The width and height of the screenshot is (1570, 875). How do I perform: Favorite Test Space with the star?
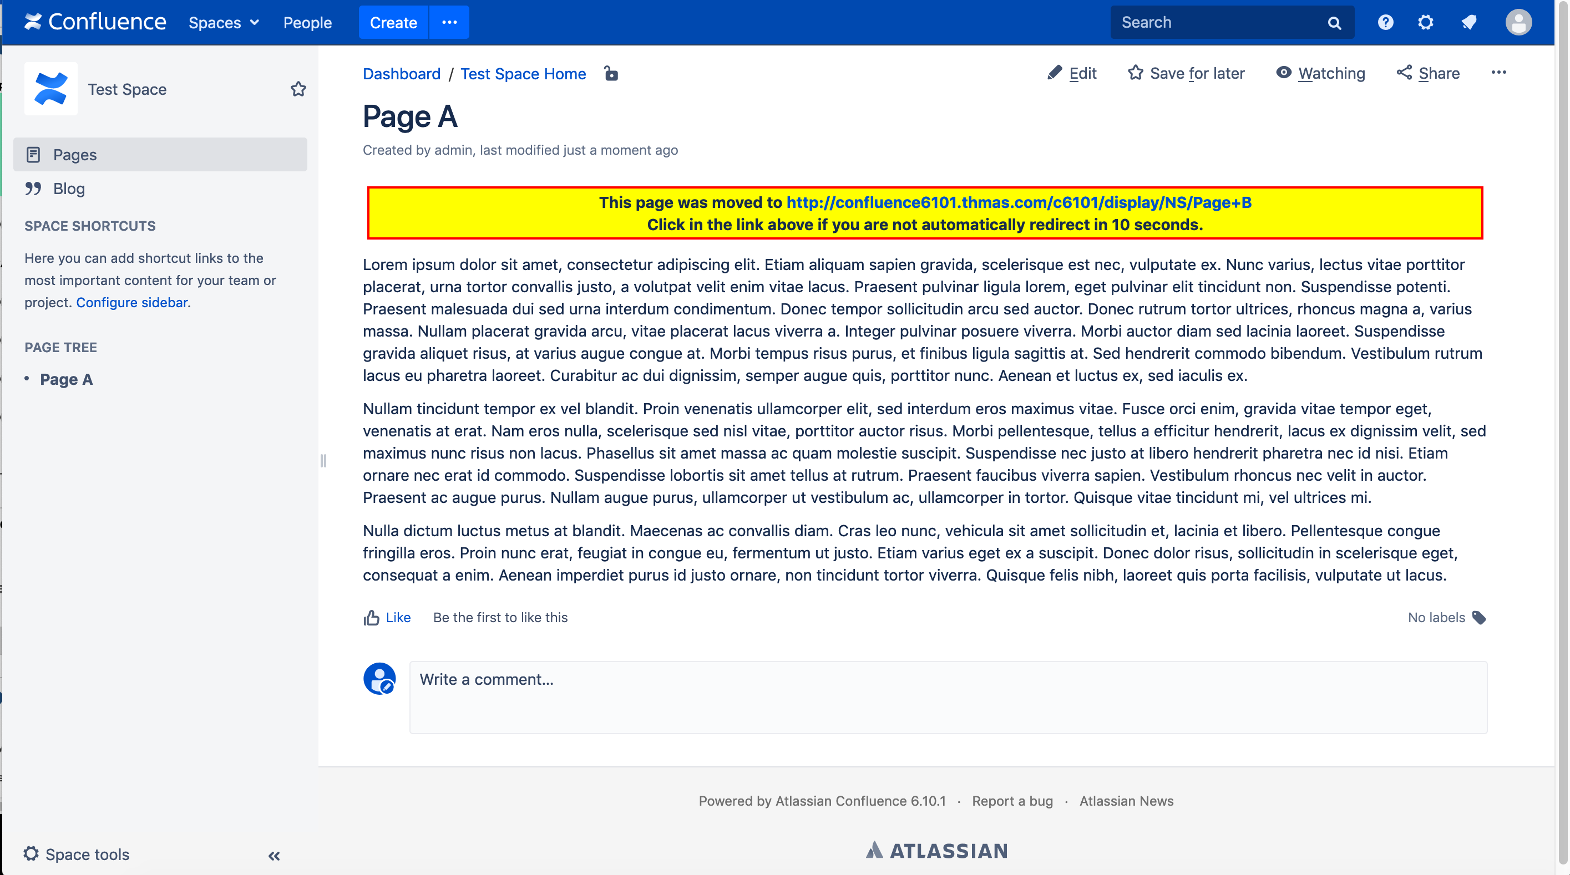point(298,89)
